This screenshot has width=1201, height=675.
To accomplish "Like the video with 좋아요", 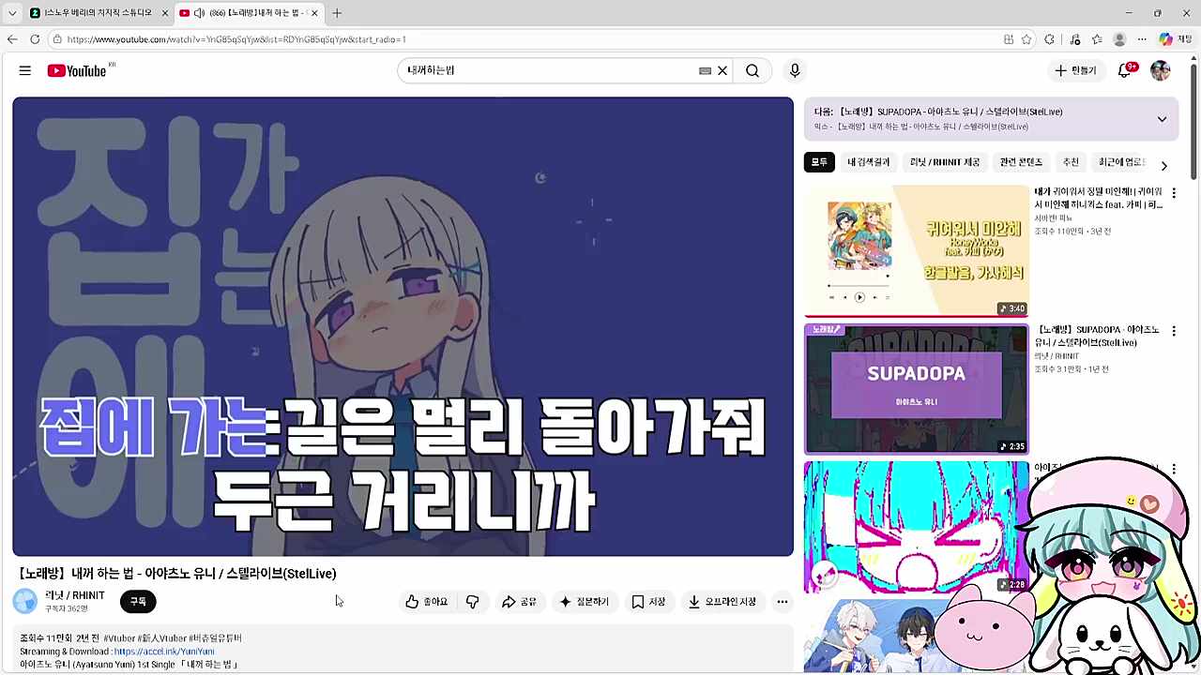I will pyautogui.click(x=426, y=602).
